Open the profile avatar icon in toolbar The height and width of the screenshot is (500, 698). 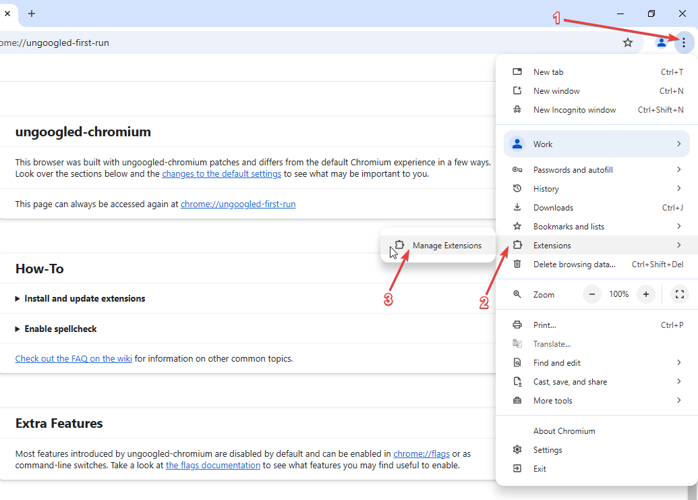click(661, 43)
